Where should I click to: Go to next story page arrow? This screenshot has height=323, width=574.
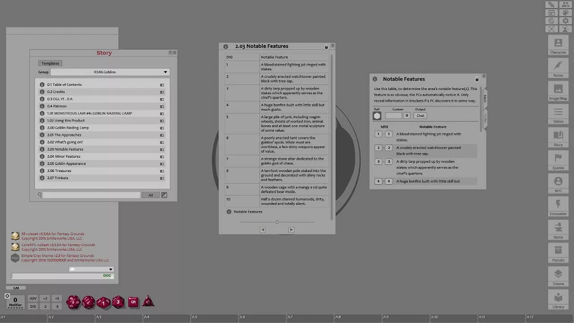[x=291, y=230]
